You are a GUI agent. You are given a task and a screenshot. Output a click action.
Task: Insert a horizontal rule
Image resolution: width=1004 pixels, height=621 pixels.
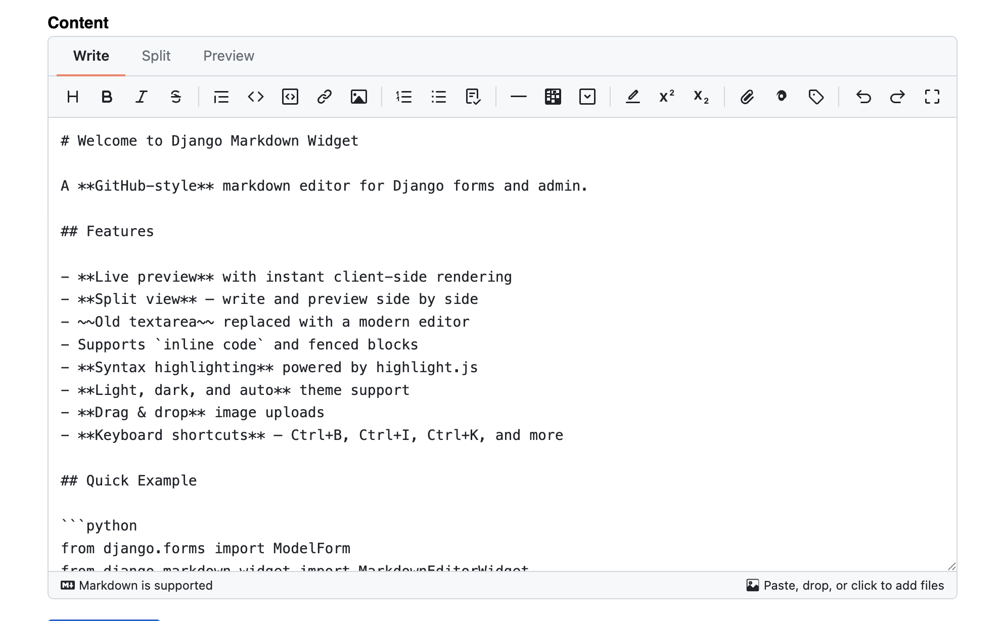518,97
